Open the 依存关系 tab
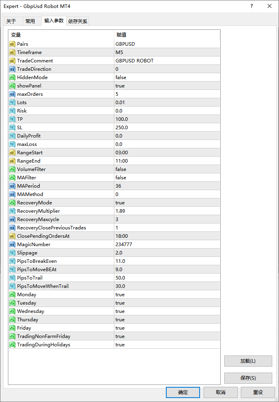This screenshot has width=279, height=402. [78, 21]
